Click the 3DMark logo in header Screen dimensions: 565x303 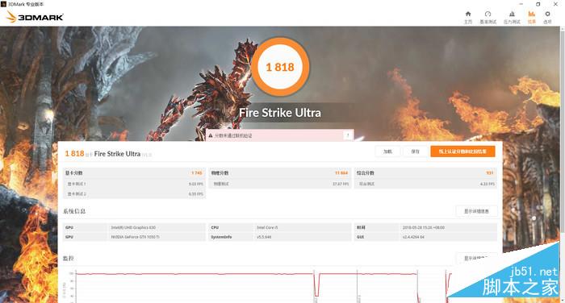click(35, 17)
